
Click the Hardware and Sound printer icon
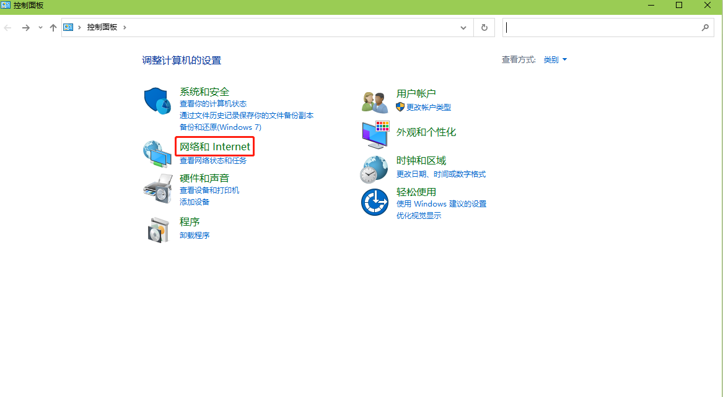(157, 188)
